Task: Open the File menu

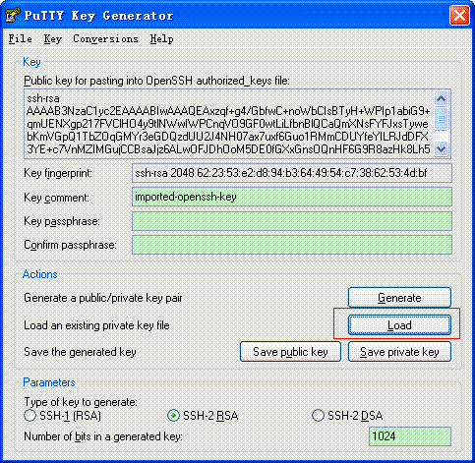Action: 21,38
